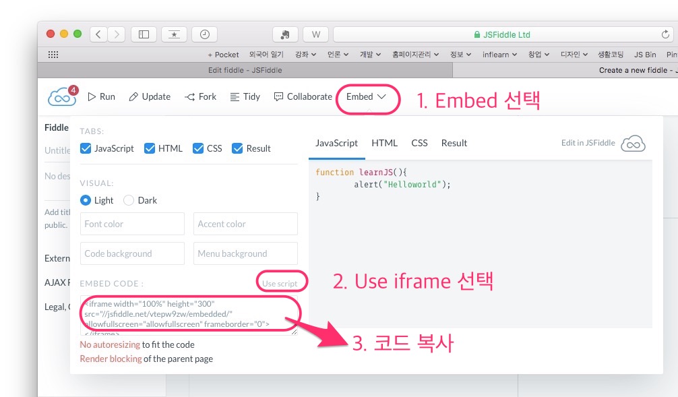Screen dimensions: 678x397
Task: Click the Tidy lines icon
Action: pos(235,97)
